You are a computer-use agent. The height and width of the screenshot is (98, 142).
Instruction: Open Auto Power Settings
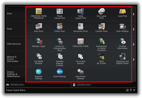[x=80, y=74]
